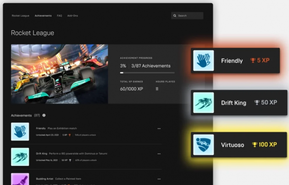The width and height of the screenshot is (289, 185).
Task: Click 'Collect a Painted Item' description
Action: 68,179
